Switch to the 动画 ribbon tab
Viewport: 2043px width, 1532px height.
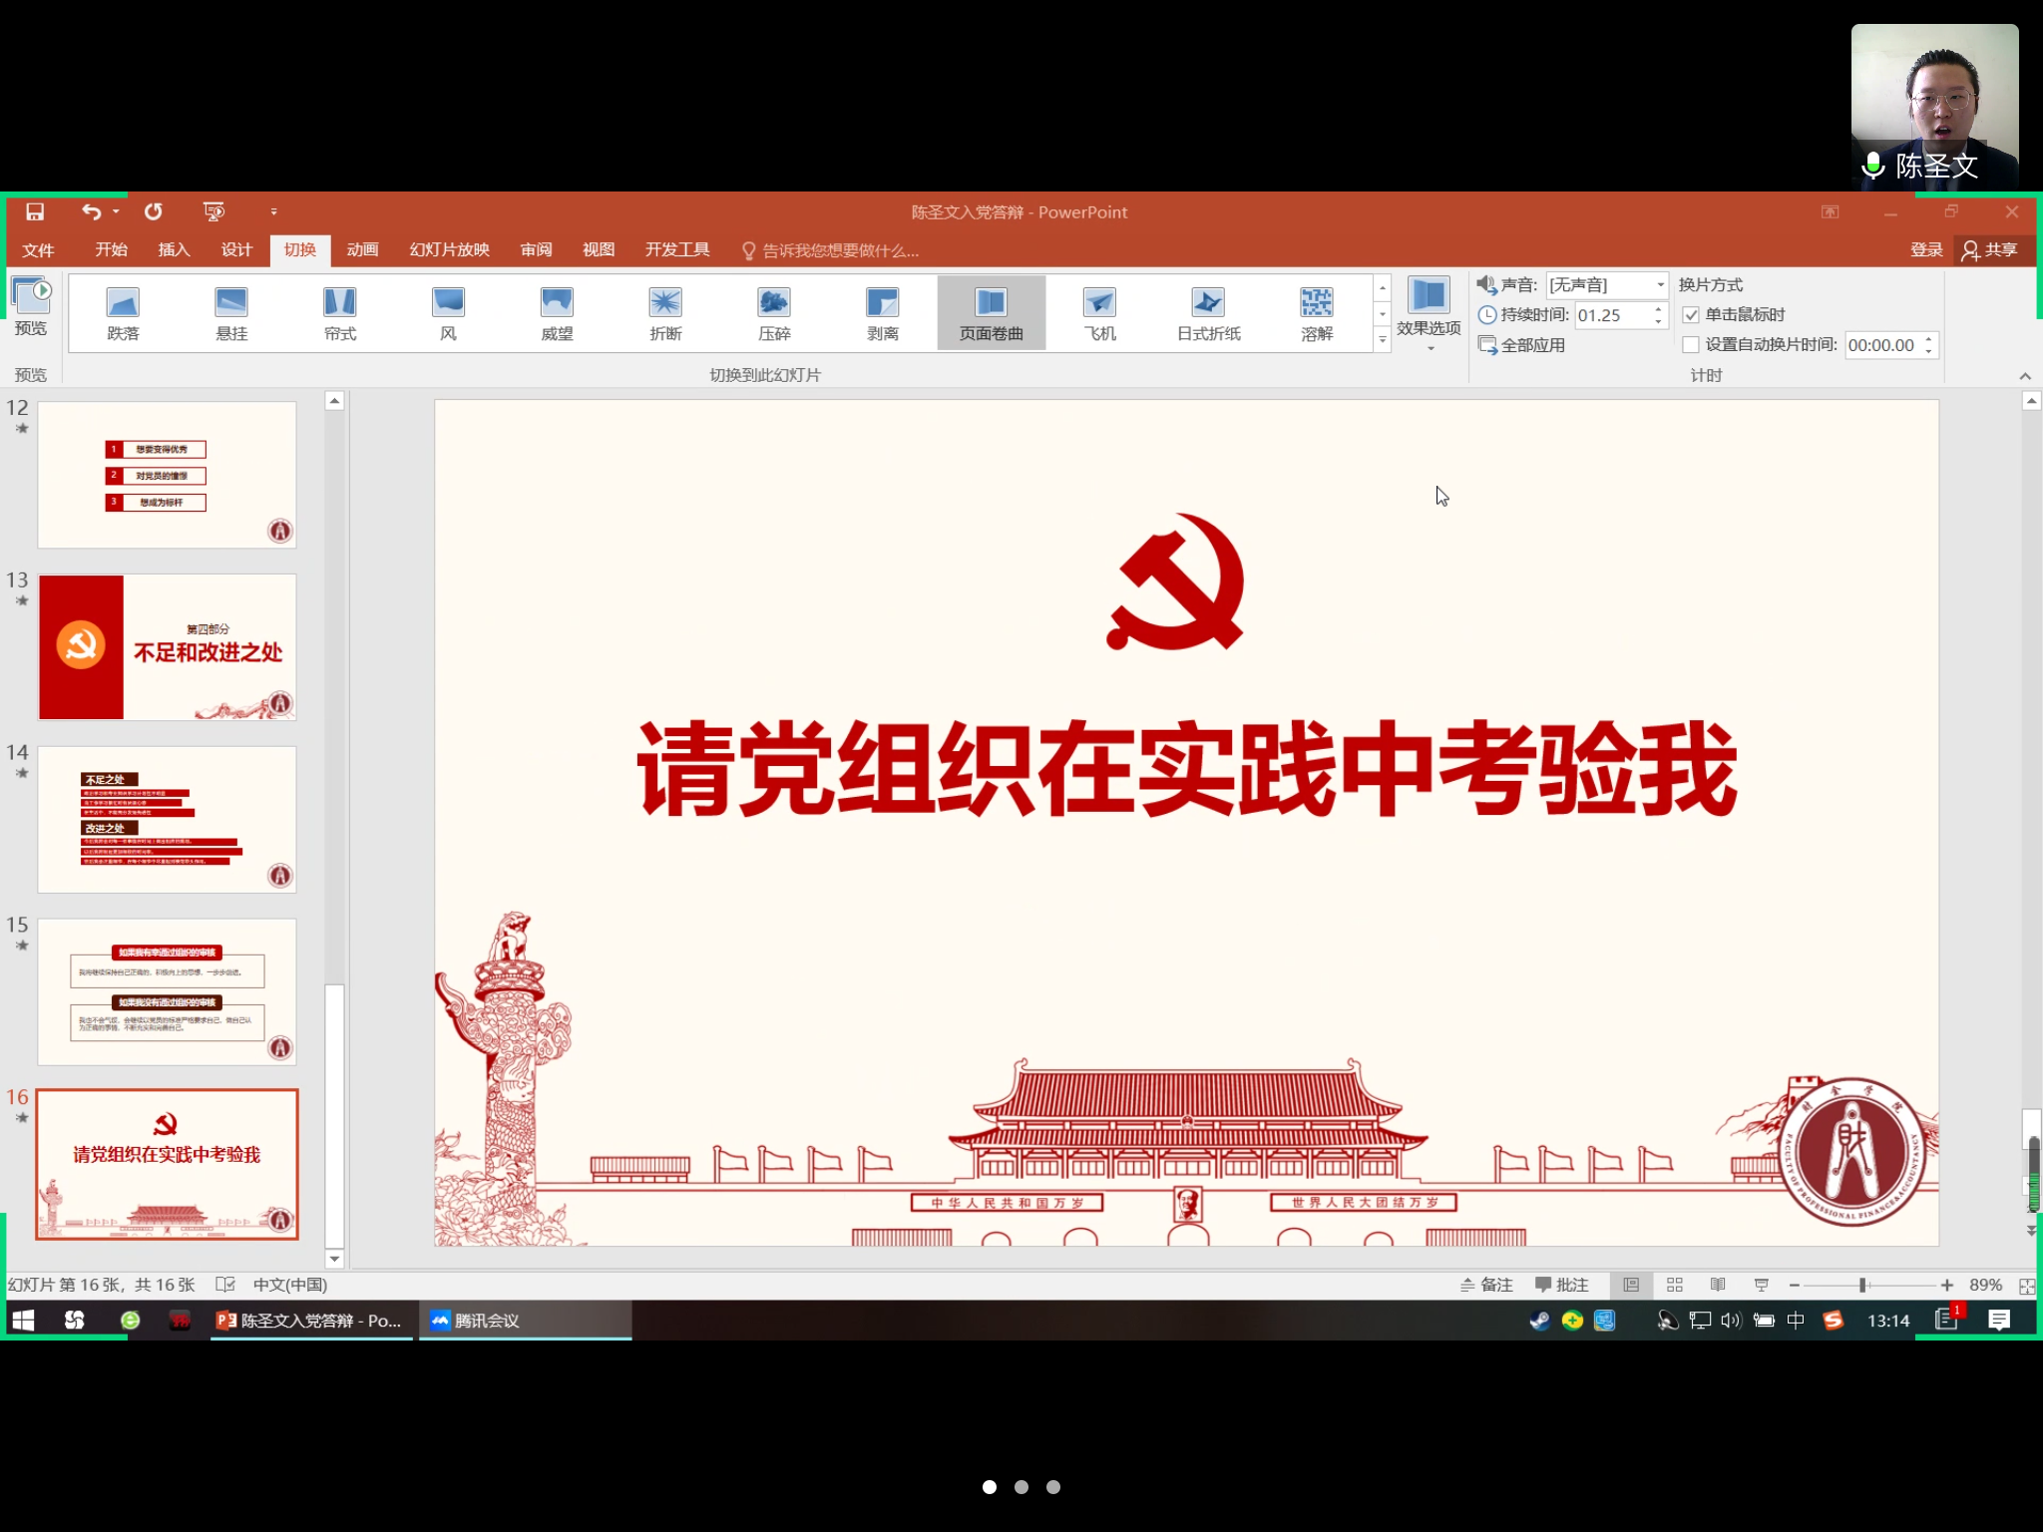361,249
